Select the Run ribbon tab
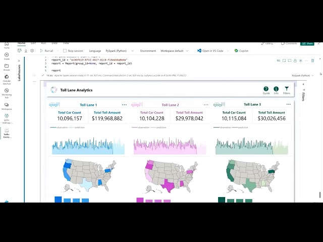Viewport: 323px width, 242px height. 44,43
